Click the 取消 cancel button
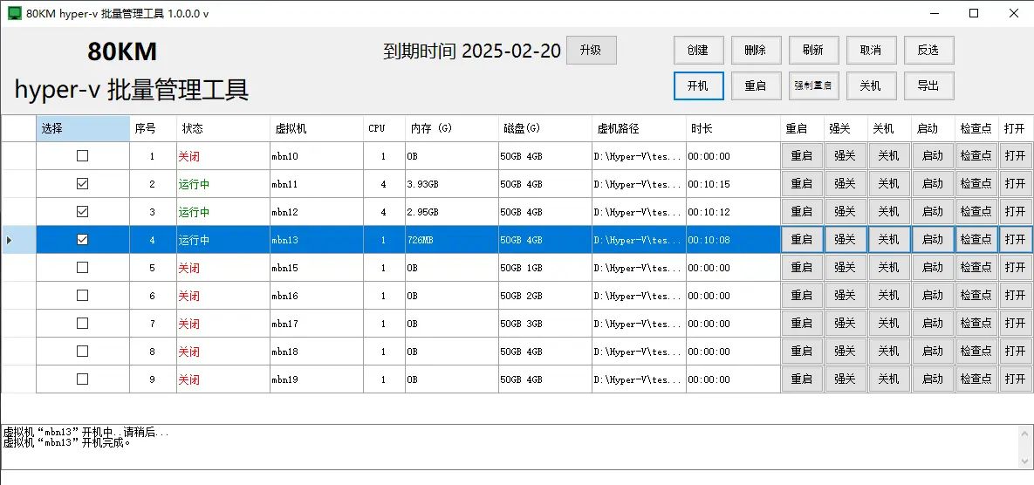Image resolution: width=1034 pixels, height=485 pixels. 871,50
